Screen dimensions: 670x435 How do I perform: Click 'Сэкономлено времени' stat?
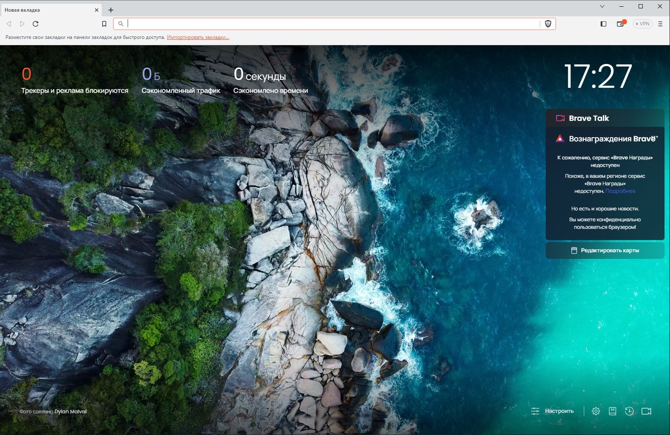click(270, 80)
